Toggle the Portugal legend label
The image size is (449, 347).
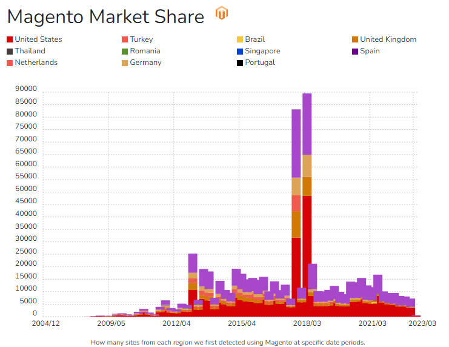pyautogui.click(x=260, y=62)
